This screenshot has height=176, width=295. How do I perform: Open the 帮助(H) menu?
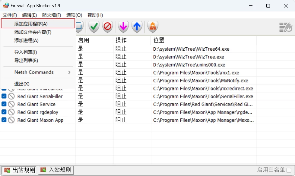click(x=95, y=15)
